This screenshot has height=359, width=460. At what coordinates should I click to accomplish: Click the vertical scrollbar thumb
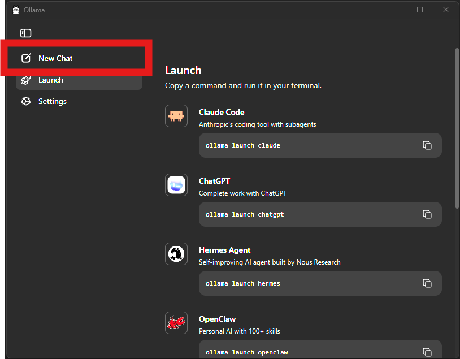[x=457, y=128]
